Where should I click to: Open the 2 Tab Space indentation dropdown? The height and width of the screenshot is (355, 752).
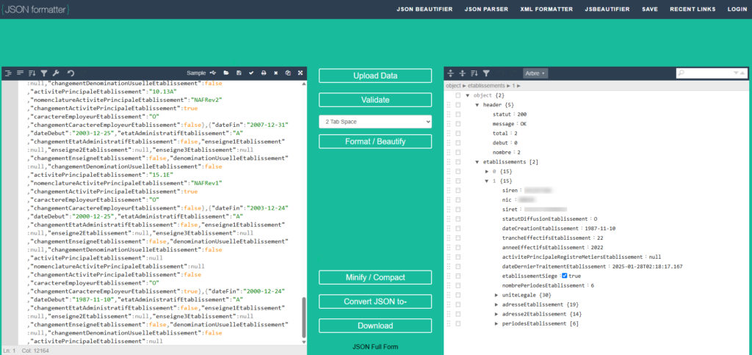[375, 122]
